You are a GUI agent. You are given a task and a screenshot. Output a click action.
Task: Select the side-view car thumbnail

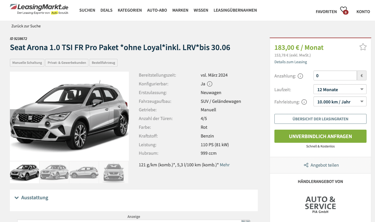84,172
